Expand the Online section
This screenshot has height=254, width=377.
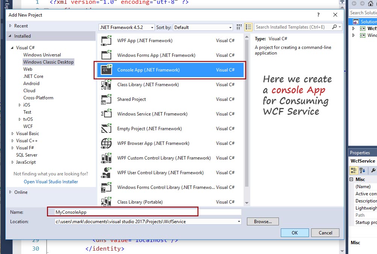coord(11,192)
